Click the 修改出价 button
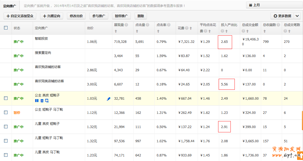Image resolution: width=303 pixels, height=161 pixels. click(76, 16)
